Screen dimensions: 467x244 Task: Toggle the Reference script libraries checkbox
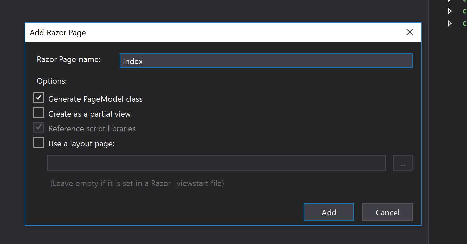(x=38, y=127)
